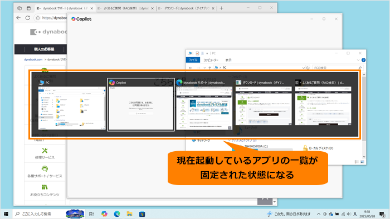The image size is (390, 219).
Task: Click the Properties icon in Explorer title bar
Action: click(197, 53)
